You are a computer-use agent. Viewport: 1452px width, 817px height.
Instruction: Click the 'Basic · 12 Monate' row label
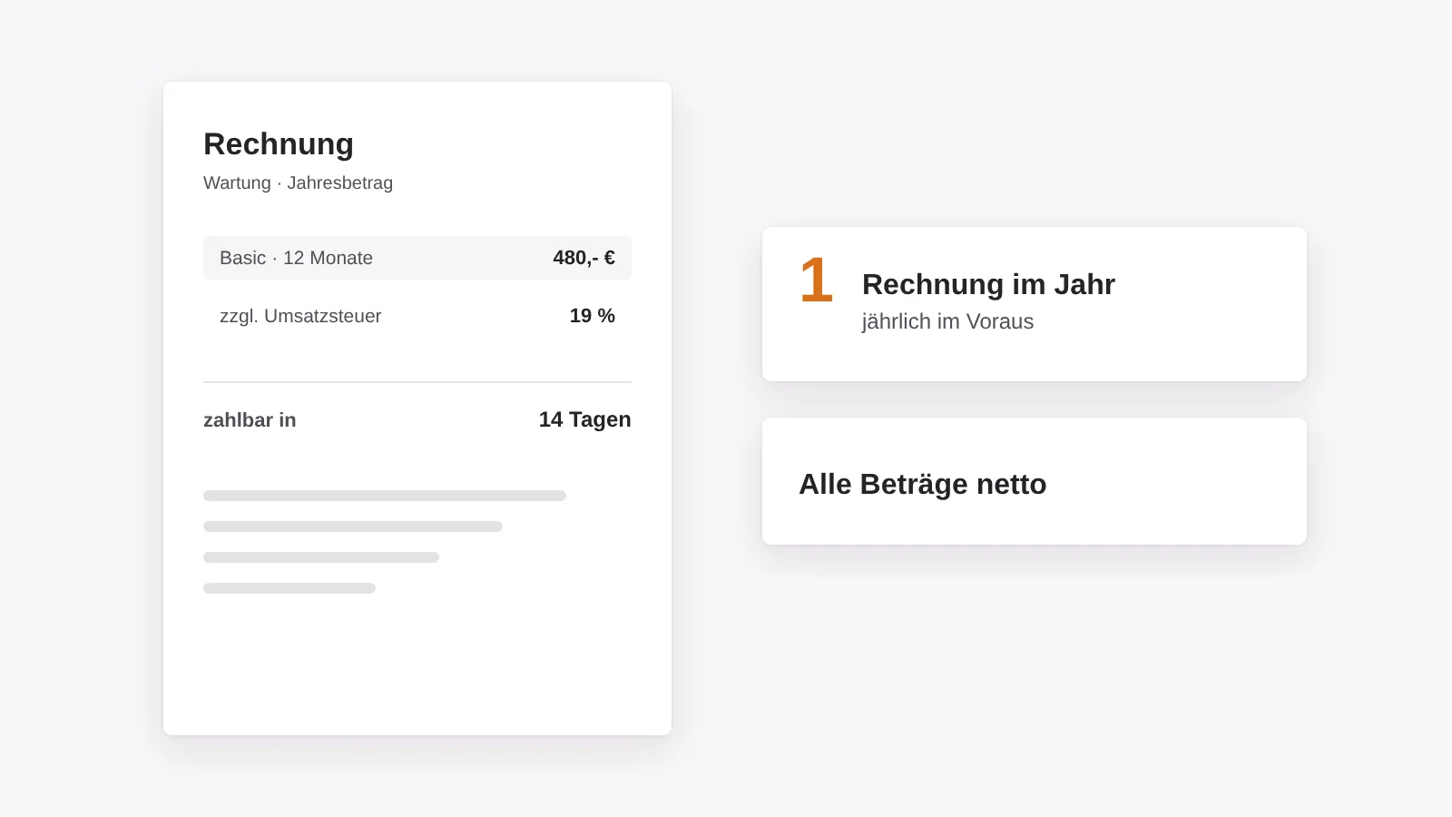pyautogui.click(x=296, y=258)
